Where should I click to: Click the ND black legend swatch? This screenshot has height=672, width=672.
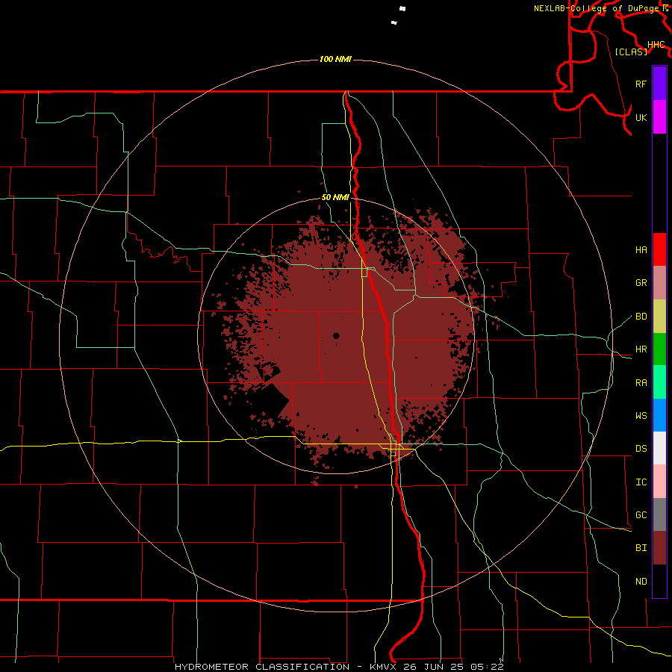[x=659, y=581]
